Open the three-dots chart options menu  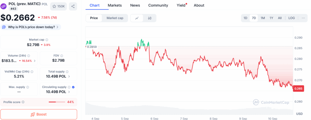303,18
